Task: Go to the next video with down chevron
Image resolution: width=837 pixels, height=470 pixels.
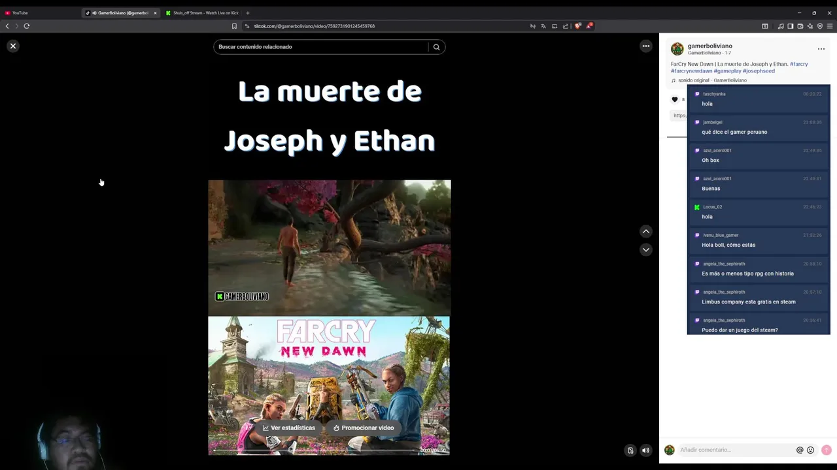Action: point(645,249)
